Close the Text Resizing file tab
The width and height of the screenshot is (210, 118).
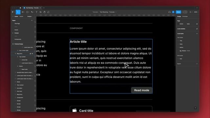tap(40, 8)
